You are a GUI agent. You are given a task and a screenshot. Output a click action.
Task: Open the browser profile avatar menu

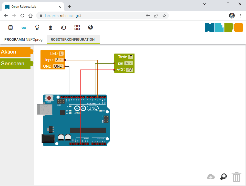click(232, 16)
